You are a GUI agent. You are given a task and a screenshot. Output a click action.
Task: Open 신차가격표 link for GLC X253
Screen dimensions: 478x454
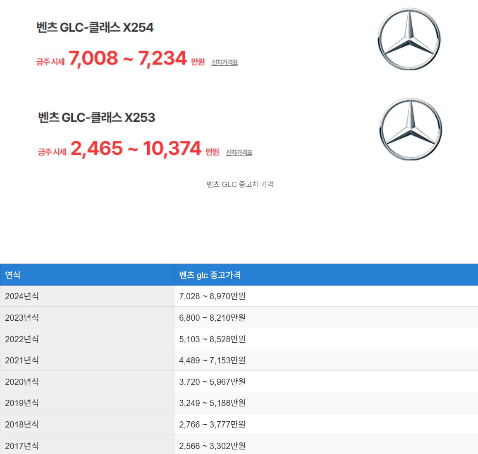239,152
